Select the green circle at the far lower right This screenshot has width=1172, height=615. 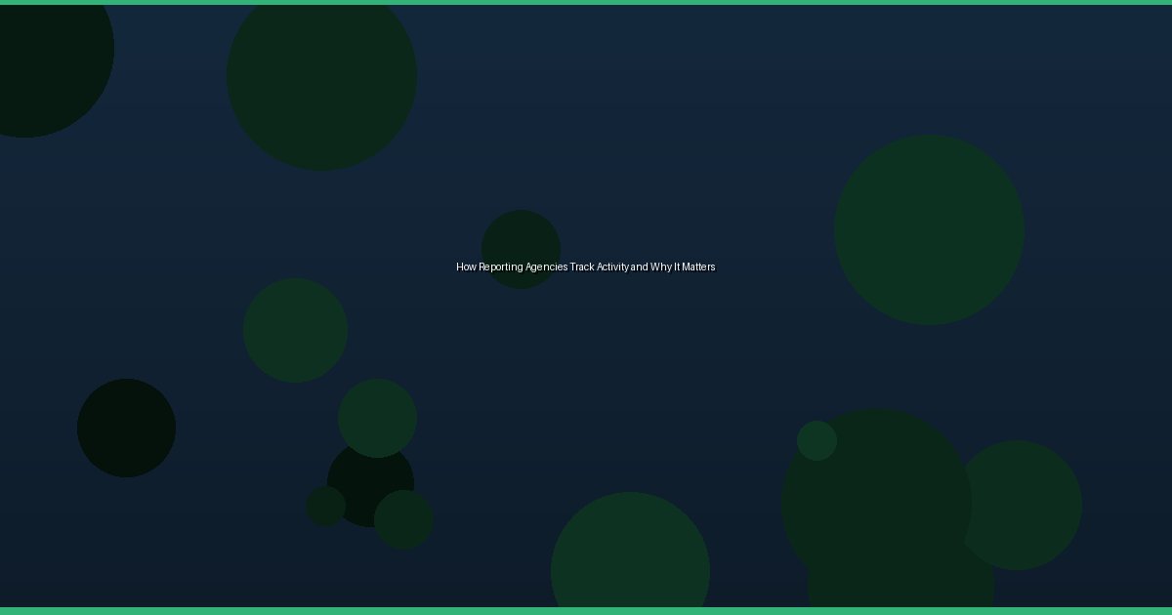click(1025, 505)
